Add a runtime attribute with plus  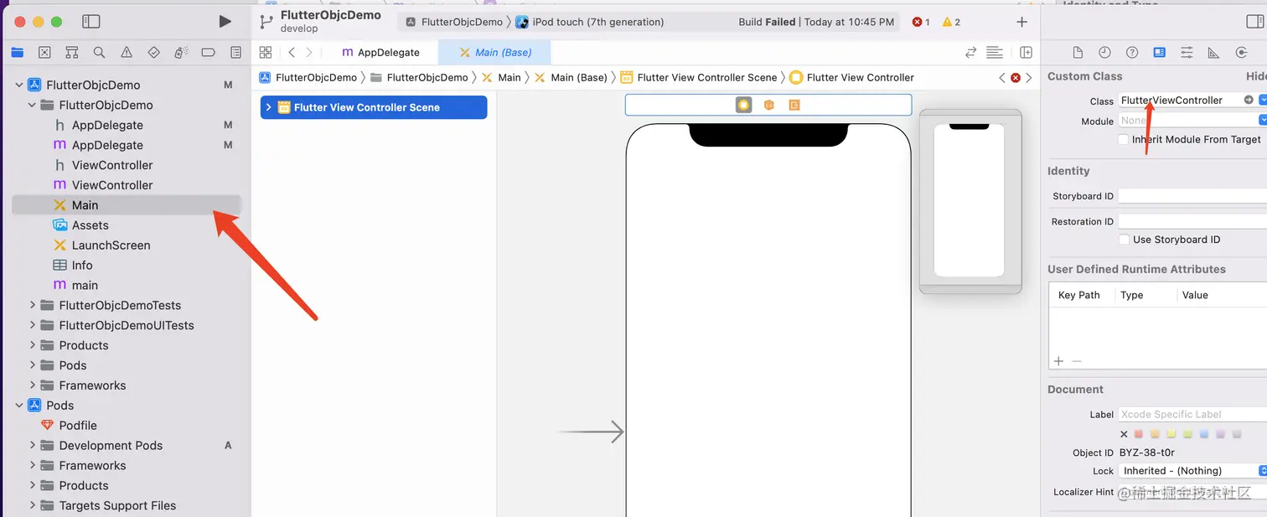tap(1058, 361)
